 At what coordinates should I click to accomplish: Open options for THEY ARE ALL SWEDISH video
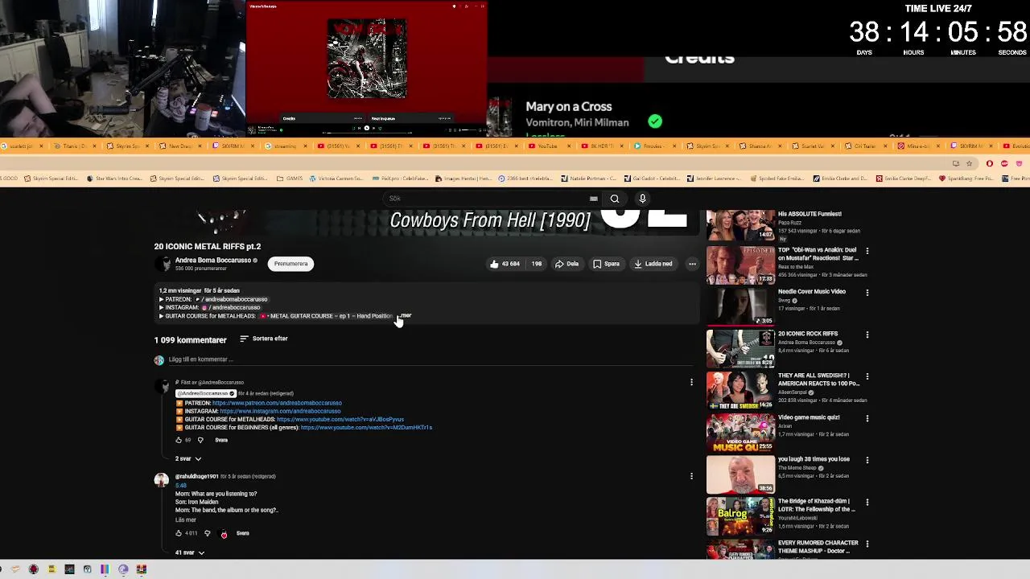point(867,376)
